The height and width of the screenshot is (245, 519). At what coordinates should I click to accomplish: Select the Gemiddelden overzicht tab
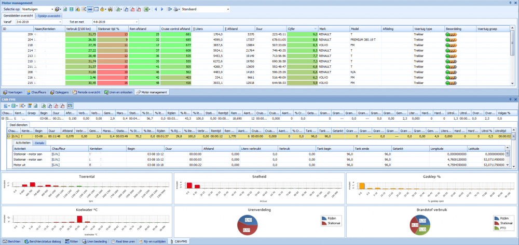17,16
